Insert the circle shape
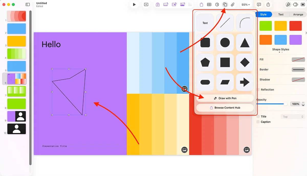 pyautogui.click(x=225, y=43)
